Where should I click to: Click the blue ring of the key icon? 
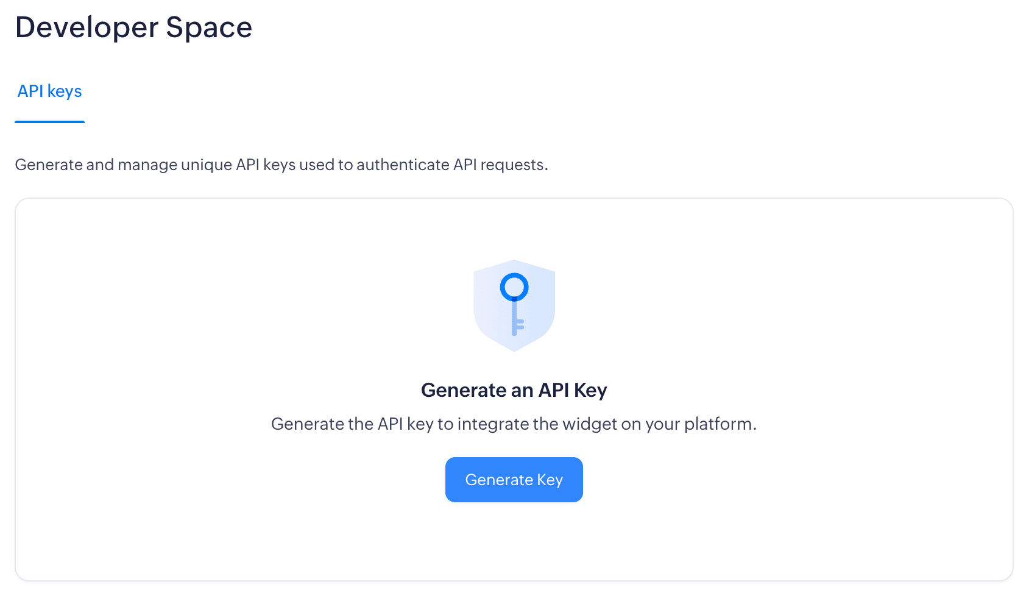tap(514, 287)
